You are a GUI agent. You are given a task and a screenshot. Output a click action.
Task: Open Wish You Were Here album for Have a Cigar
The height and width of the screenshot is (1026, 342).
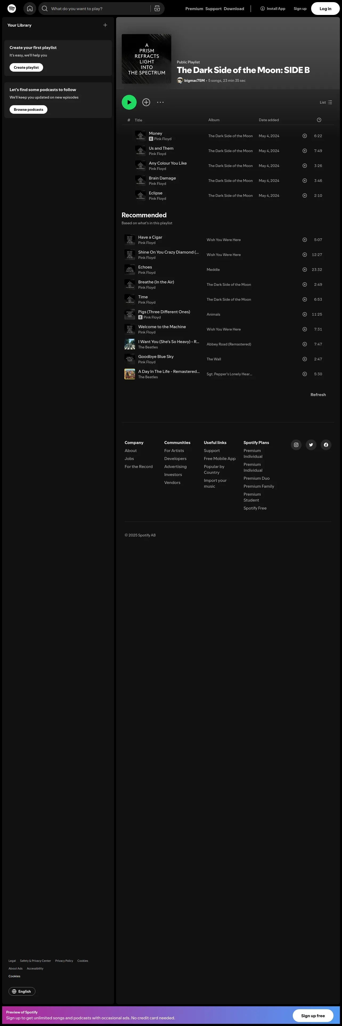coord(224,240)
